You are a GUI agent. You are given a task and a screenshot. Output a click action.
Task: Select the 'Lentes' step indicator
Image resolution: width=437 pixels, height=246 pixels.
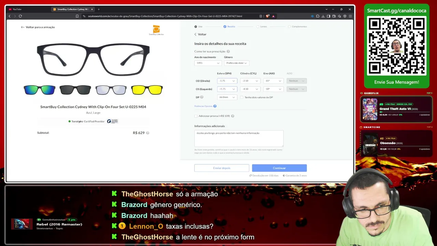pos(262,27)
